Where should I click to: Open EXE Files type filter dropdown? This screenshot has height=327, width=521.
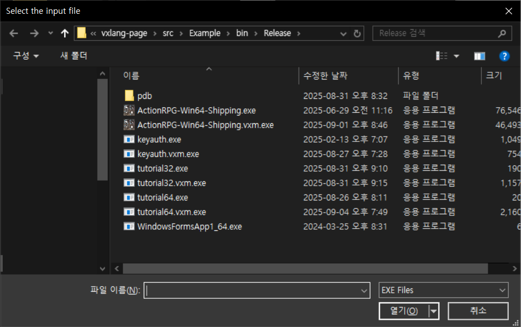coord(443,290)
